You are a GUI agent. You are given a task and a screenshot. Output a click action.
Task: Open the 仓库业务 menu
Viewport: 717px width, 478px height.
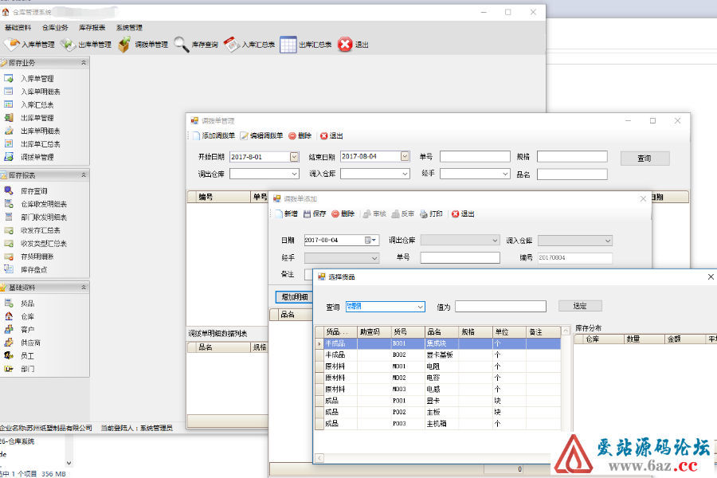[55, 28]
